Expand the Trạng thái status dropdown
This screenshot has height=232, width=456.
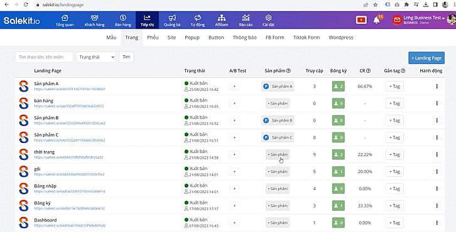[96, 57]
